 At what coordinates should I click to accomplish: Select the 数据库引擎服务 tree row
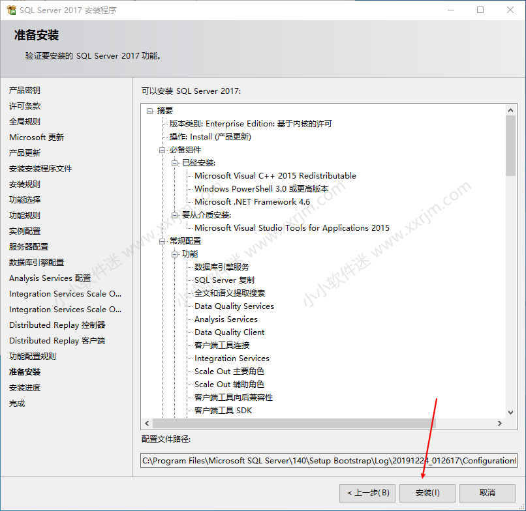coord(222,267)
